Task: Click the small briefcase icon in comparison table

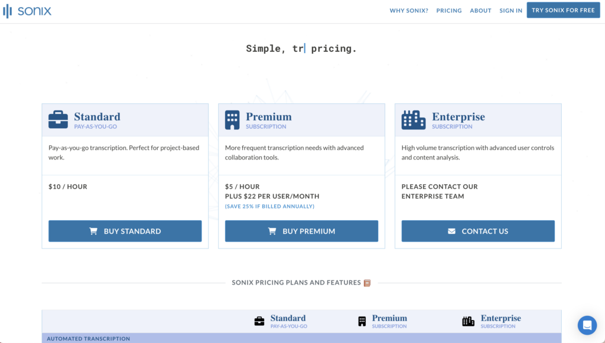Action: tap(259, 321)
